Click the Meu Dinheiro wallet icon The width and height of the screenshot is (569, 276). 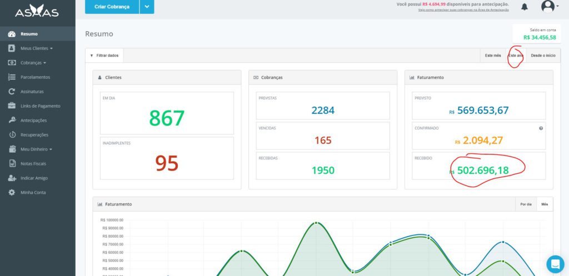point(12,149)
